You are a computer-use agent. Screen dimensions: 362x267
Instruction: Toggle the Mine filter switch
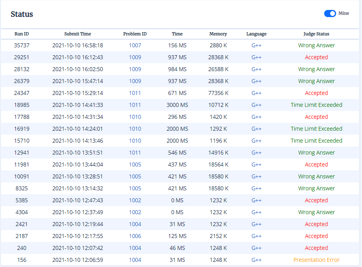[x=330, y=14]
